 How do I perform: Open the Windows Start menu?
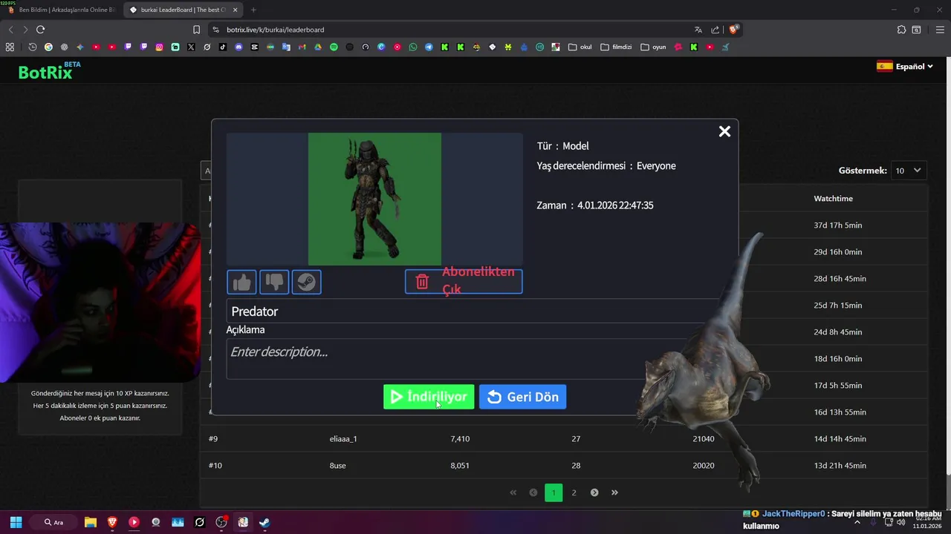coord(16,522)
